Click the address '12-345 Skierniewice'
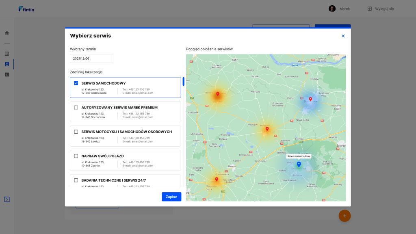 [x=94, y=93]
